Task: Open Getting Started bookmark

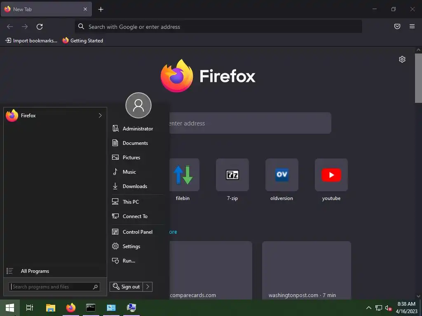Action: (83, 41)
